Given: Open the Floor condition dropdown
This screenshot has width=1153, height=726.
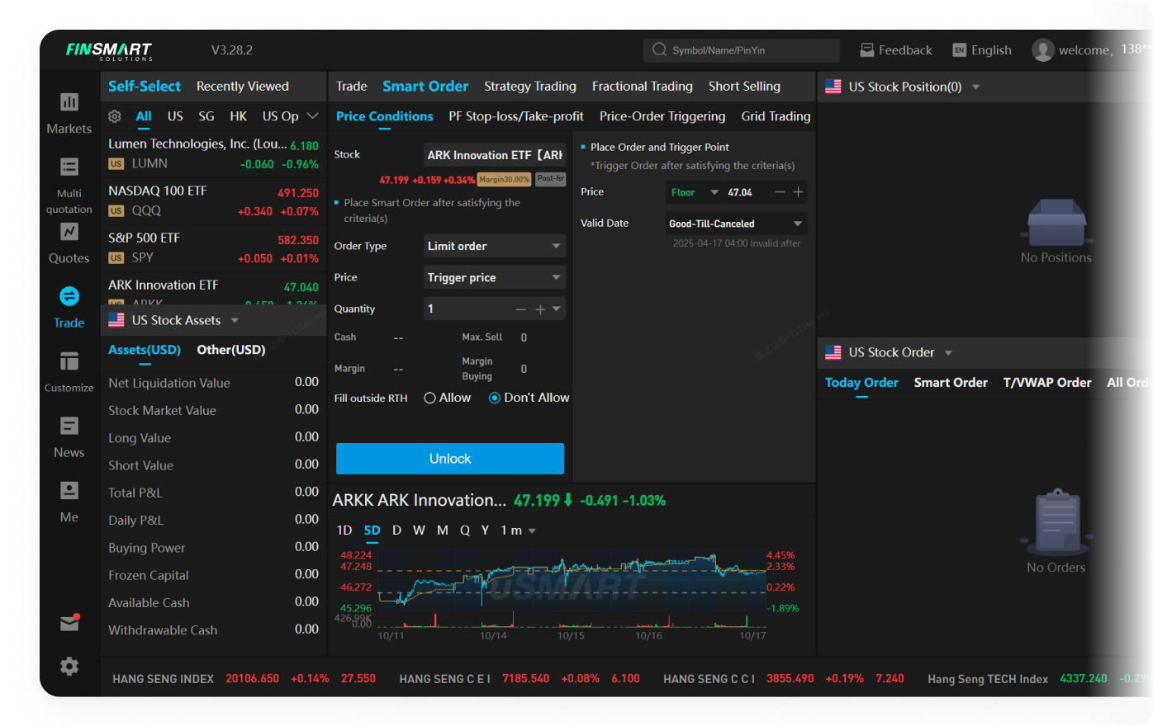Looking at the screenshot, I should click(x=695, y=192).
